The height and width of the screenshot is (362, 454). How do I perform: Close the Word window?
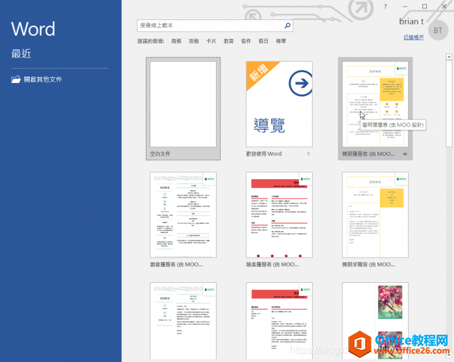click(x=444, y=6)
